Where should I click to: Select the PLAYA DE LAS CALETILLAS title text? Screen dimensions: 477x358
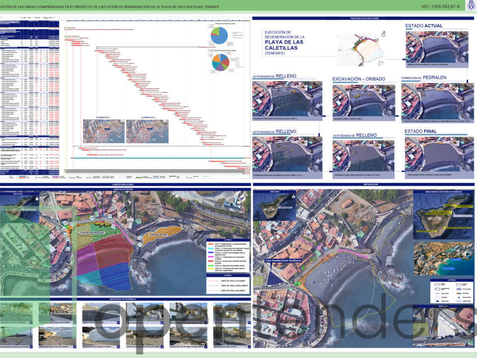(284, 45)
